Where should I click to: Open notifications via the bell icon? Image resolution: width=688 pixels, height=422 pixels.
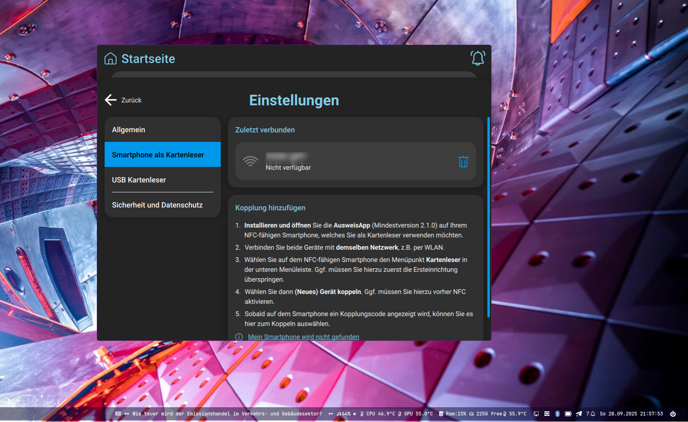click(x=478, y=58)
